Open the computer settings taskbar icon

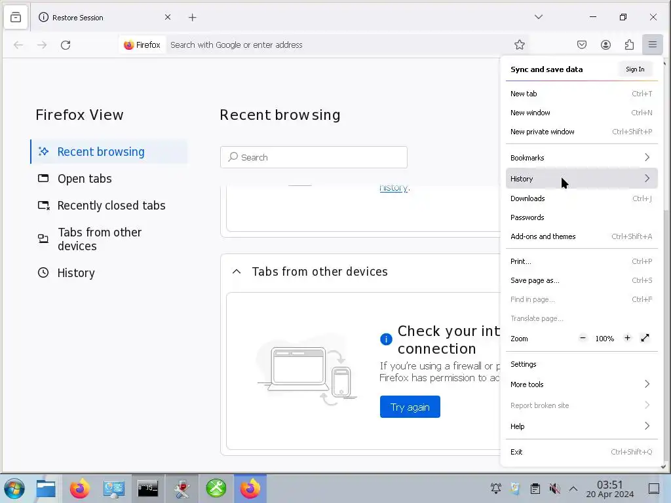[x=114, y=489]
